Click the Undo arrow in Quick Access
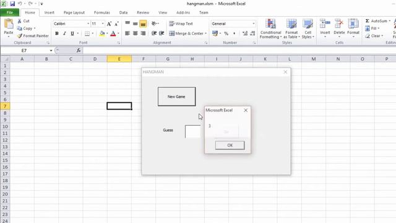 20,4
